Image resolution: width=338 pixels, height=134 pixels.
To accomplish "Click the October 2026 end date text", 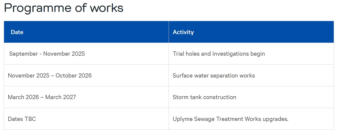I will pos(74,76).
